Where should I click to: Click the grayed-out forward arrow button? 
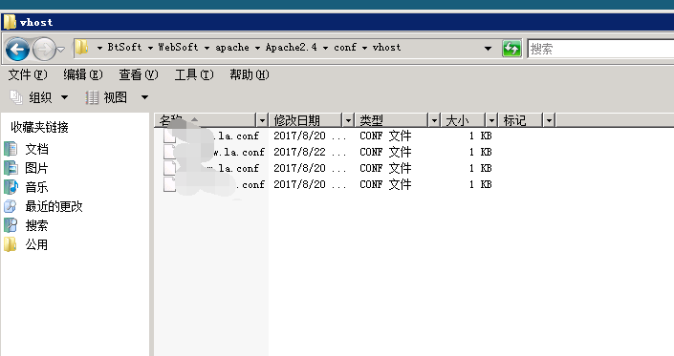pos(44,50)
